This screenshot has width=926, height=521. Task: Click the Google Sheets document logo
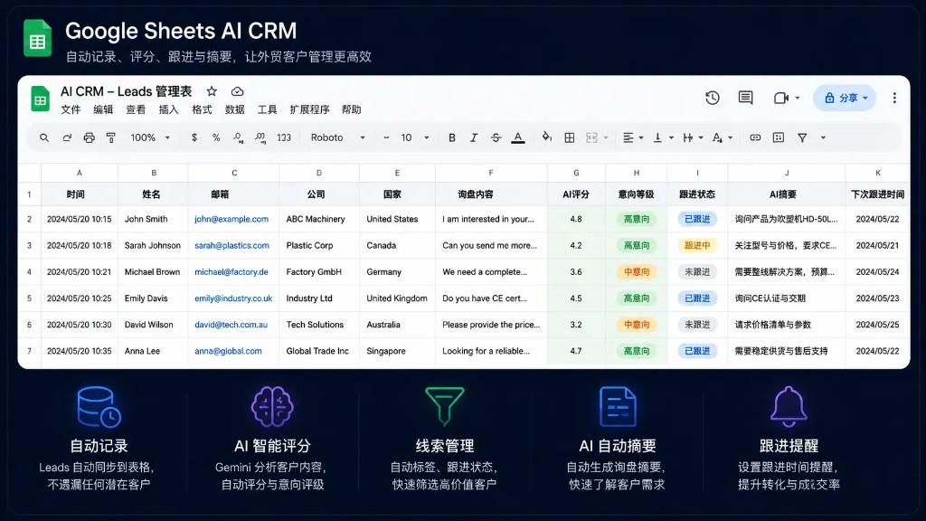coord(40,99)
